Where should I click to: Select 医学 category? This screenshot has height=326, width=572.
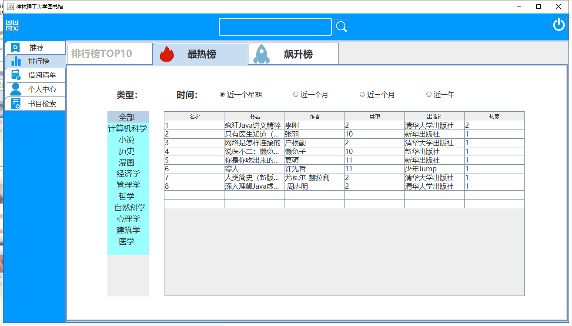tap(128, 242)
